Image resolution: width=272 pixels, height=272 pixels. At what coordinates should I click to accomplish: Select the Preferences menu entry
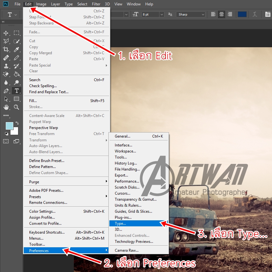pos(66,250)
